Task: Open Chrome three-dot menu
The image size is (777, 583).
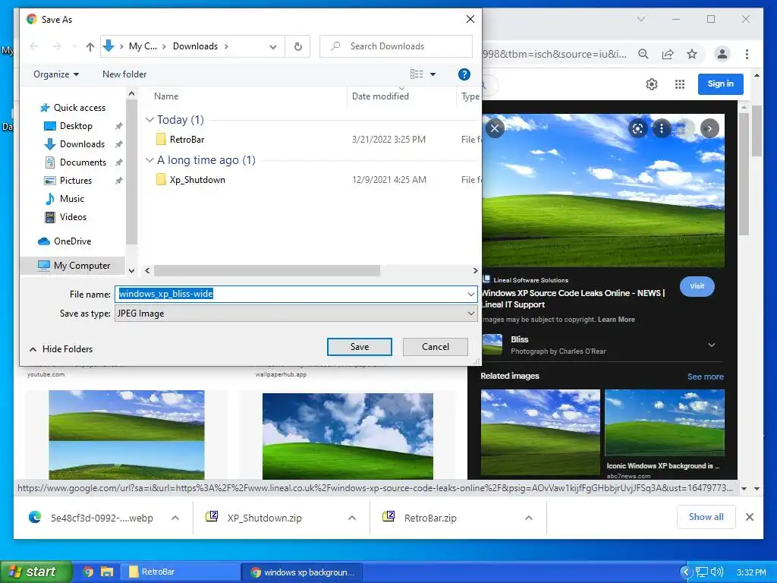Action: pos(747,54)
